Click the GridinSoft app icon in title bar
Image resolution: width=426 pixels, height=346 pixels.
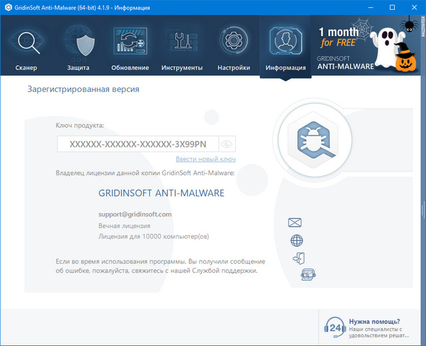(7, 7)
